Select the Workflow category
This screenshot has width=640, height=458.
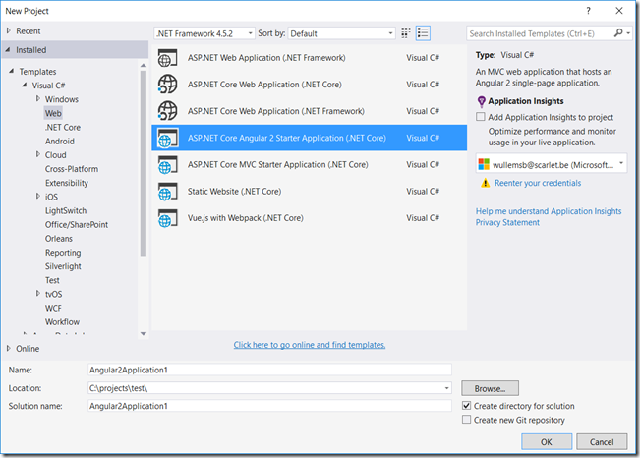[62, 322]
